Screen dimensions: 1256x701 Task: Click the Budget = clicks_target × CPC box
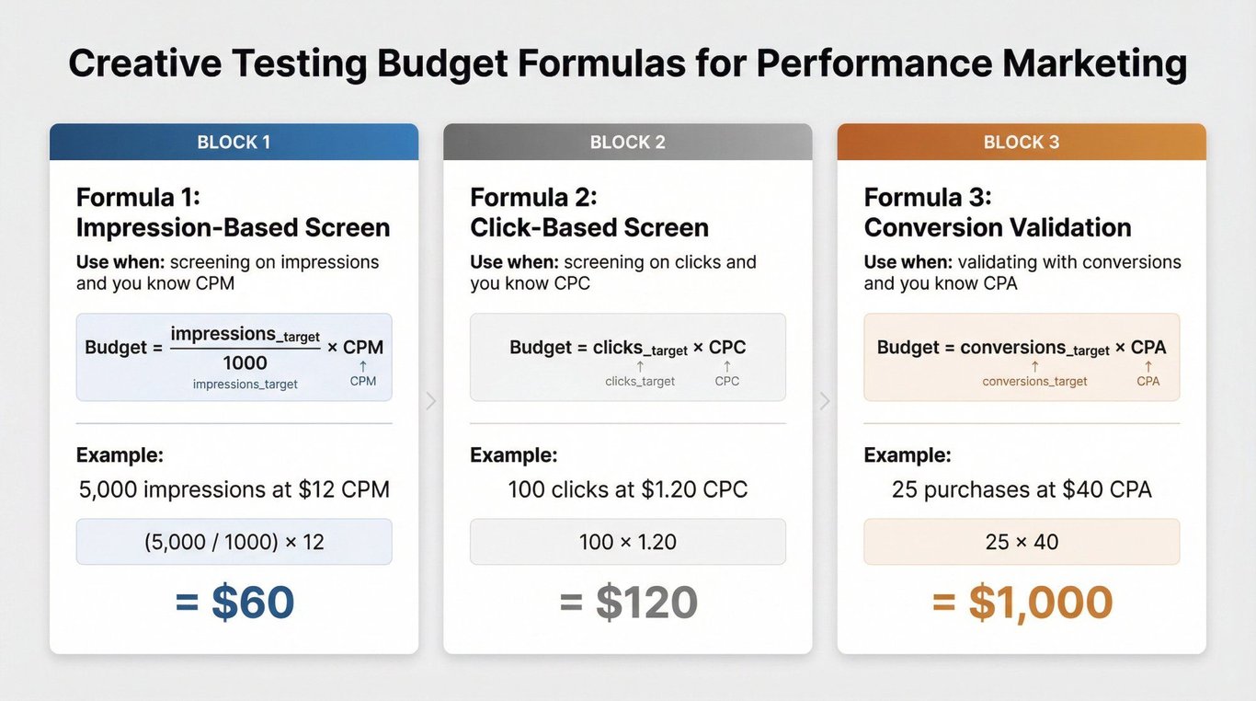627,357
